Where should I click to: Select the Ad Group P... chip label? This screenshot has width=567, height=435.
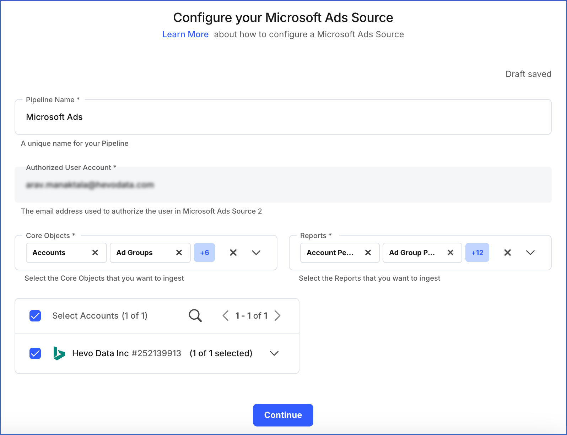[x=412, y=253]
